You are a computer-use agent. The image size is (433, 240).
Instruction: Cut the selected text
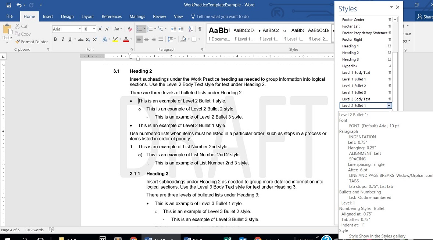pos(21,26)
